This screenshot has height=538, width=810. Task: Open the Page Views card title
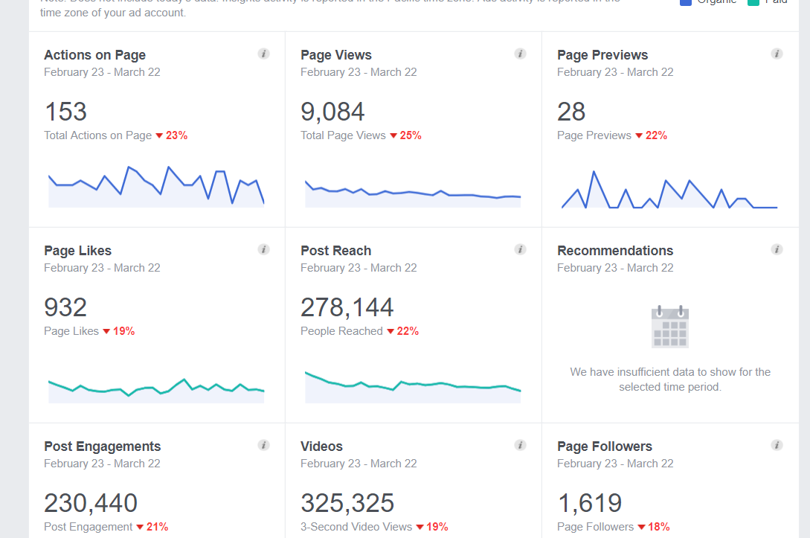coord(336,55)
